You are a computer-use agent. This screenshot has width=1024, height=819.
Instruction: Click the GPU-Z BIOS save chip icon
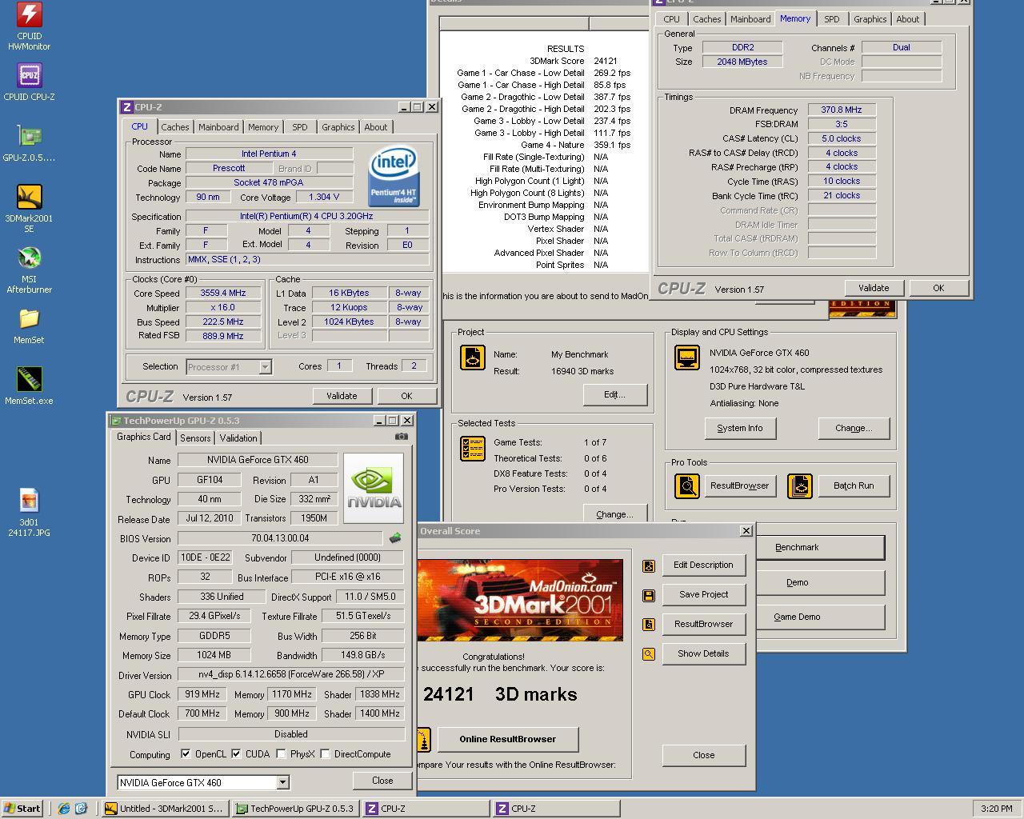pyautogui.click(x=395, y=538)
